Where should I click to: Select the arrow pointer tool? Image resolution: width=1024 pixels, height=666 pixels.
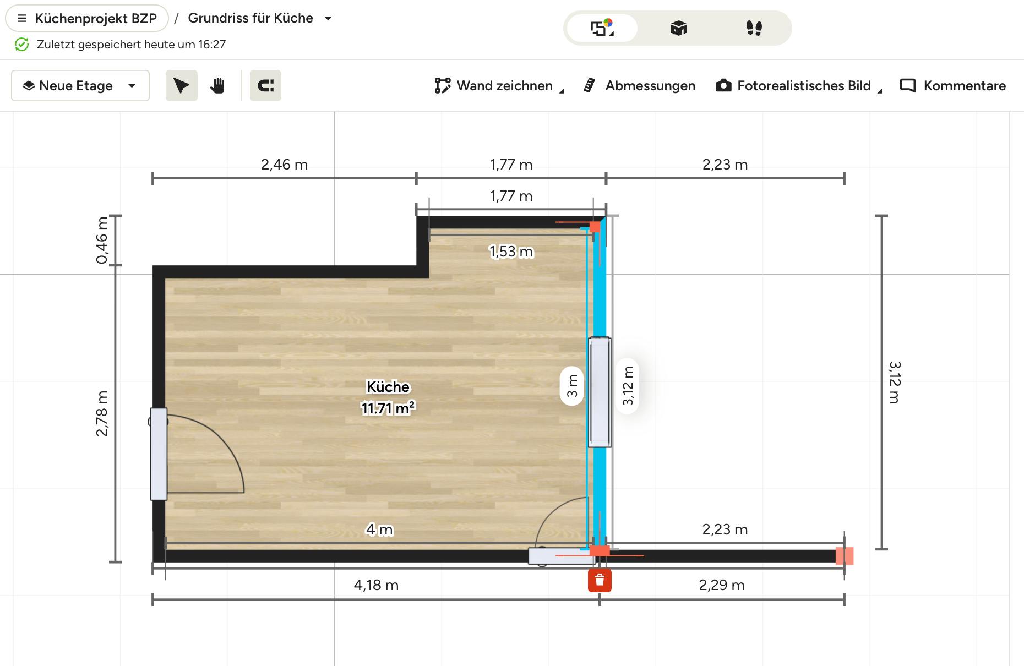pyautogui.click(x=181, y=86)
